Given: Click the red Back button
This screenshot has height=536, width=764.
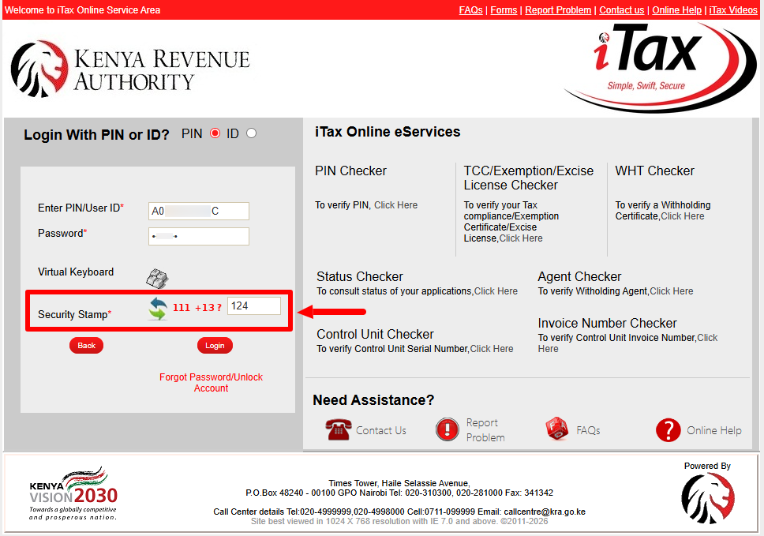Looking at the screenshot, I should tap(86, 346).
